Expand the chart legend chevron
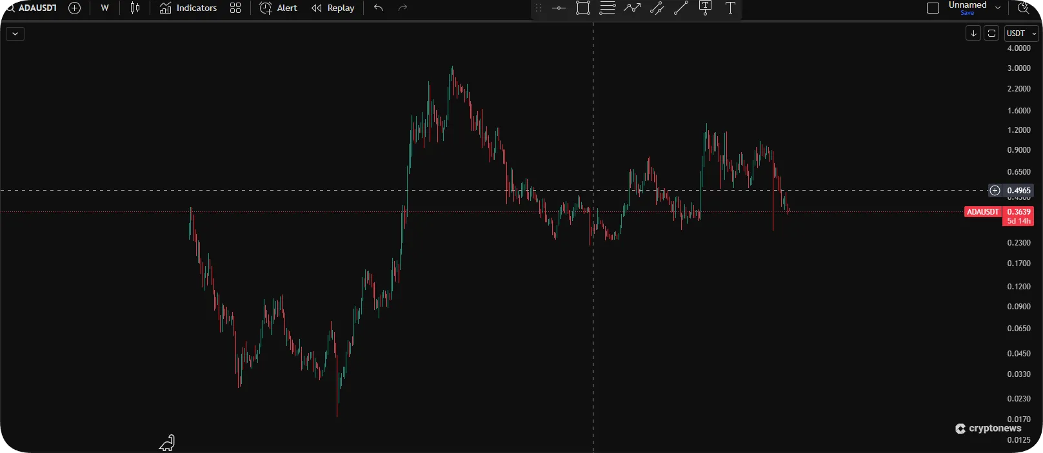1043x453 pixels. [15, 34]
